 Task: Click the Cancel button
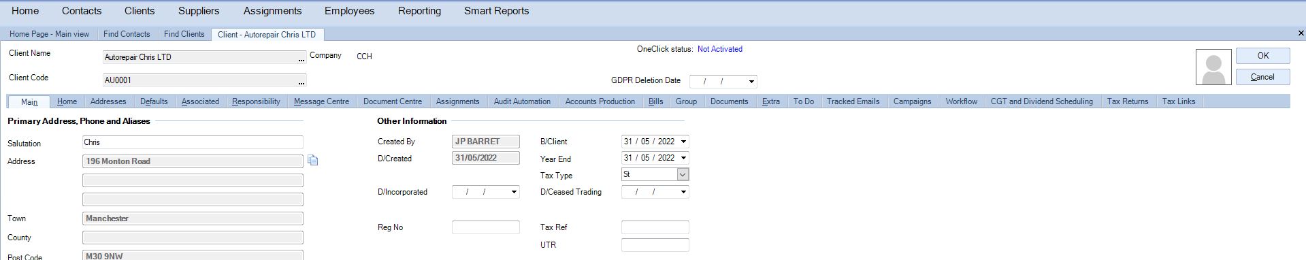click(1262, 77)
